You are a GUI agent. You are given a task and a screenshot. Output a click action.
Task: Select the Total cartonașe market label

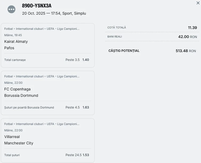point(15,60)
